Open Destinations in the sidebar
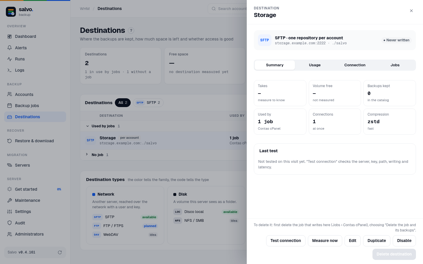Screen dimensions: 423x264 [x=35, y=117]
